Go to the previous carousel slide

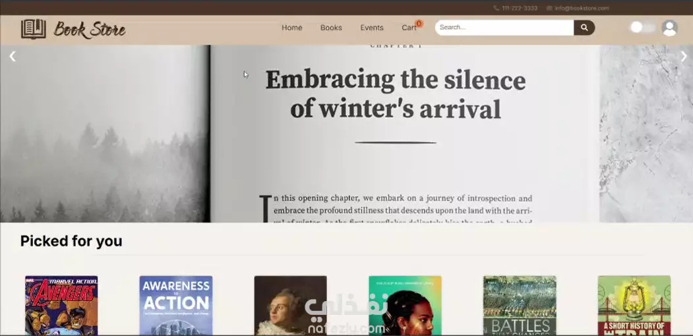point(13,56)
